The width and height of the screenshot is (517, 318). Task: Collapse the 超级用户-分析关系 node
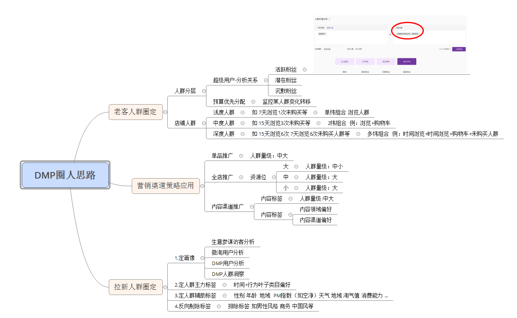pos(266,80)
